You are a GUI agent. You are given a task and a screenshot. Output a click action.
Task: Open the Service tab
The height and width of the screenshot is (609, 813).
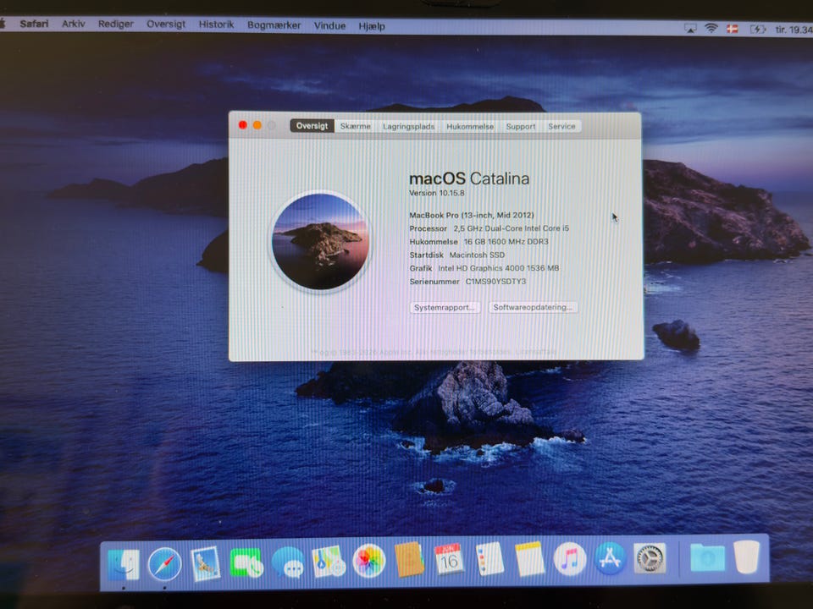(x=561, y=126)
